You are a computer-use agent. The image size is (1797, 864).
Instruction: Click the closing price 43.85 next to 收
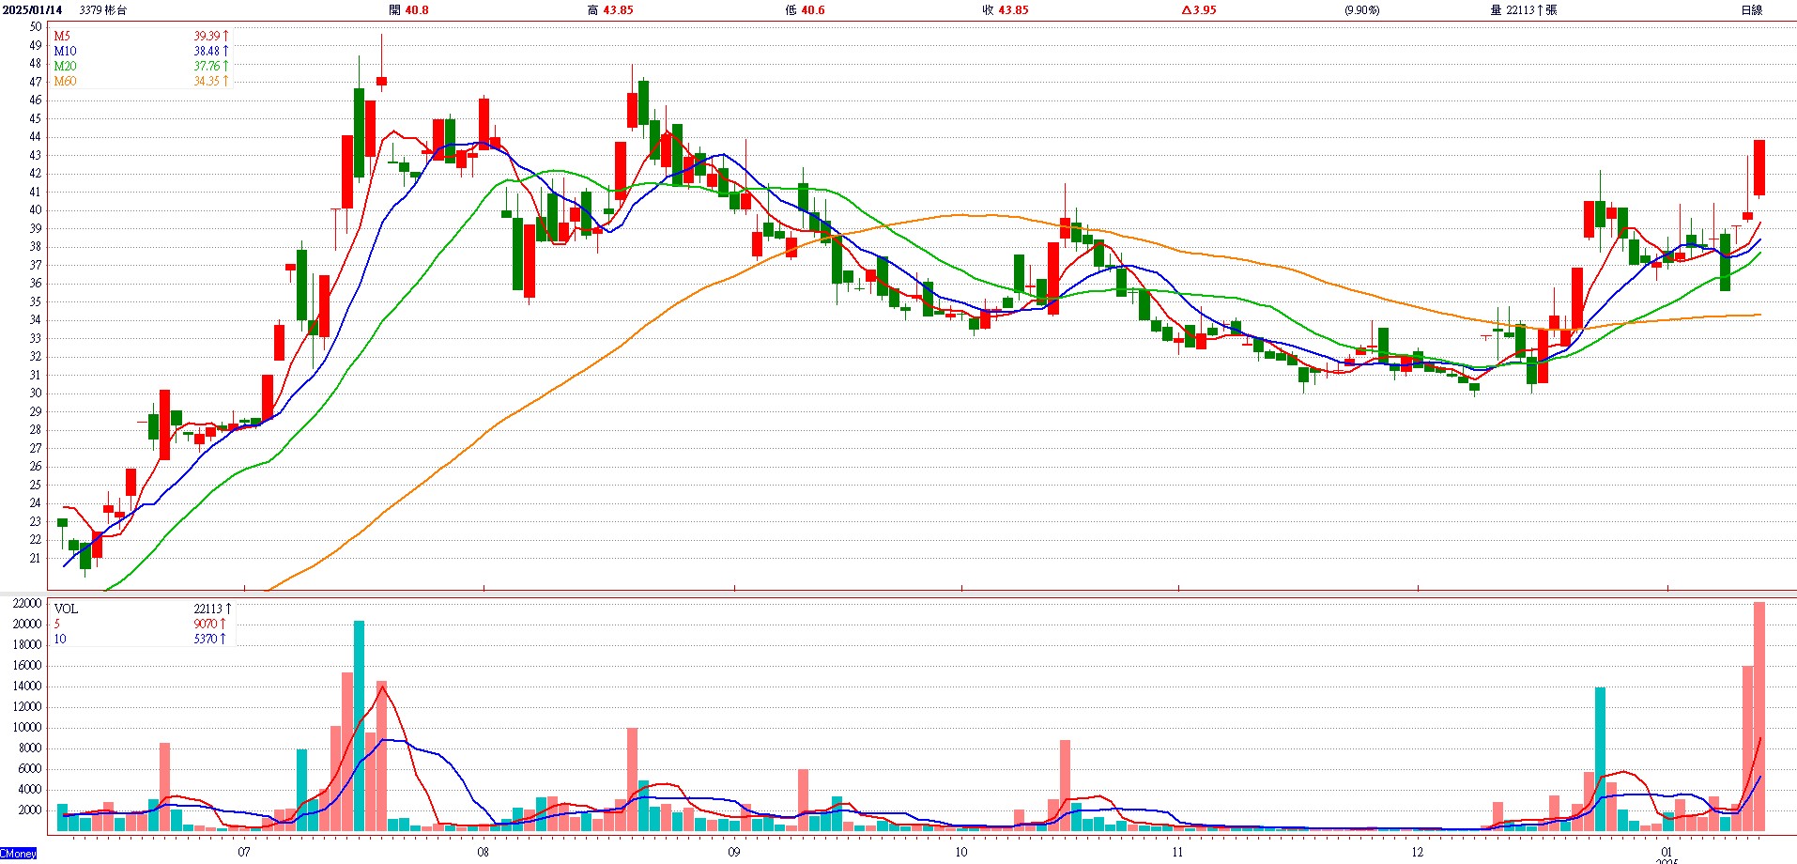[x=1013, y=10]
